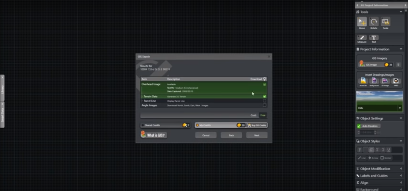
Task: Insert a 3D Image
Action: pyautogui.click(x=385, y=81)
